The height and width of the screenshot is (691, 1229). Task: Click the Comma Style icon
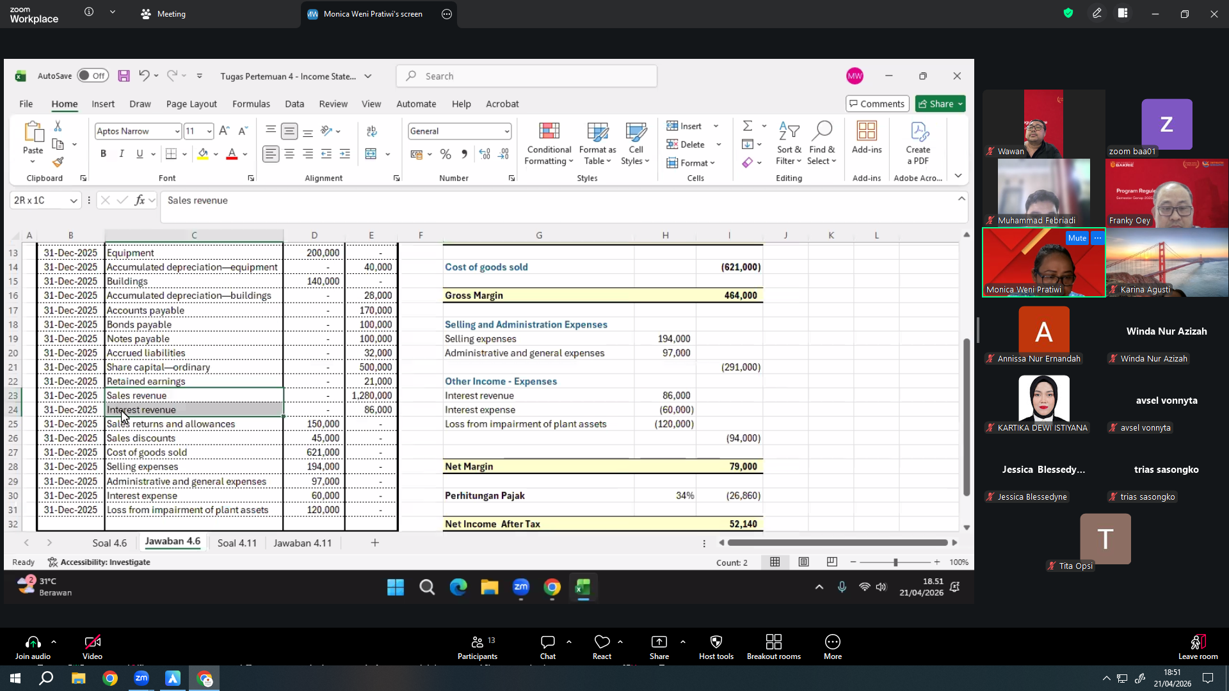464,154
